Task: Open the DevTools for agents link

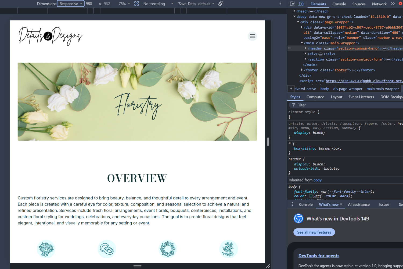Action: (319, 256)
